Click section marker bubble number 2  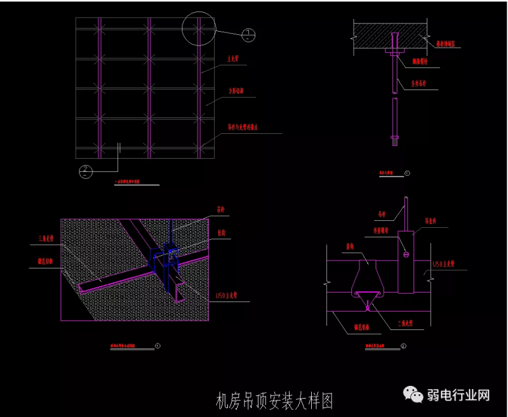[86, 169]
